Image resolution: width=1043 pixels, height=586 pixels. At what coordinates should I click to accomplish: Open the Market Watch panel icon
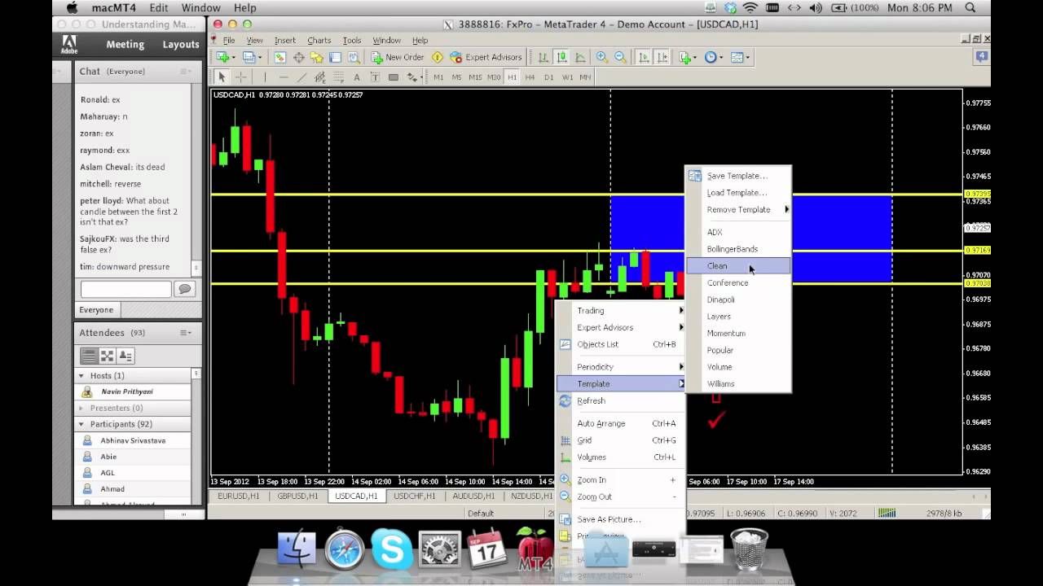[x=279, y=57]
